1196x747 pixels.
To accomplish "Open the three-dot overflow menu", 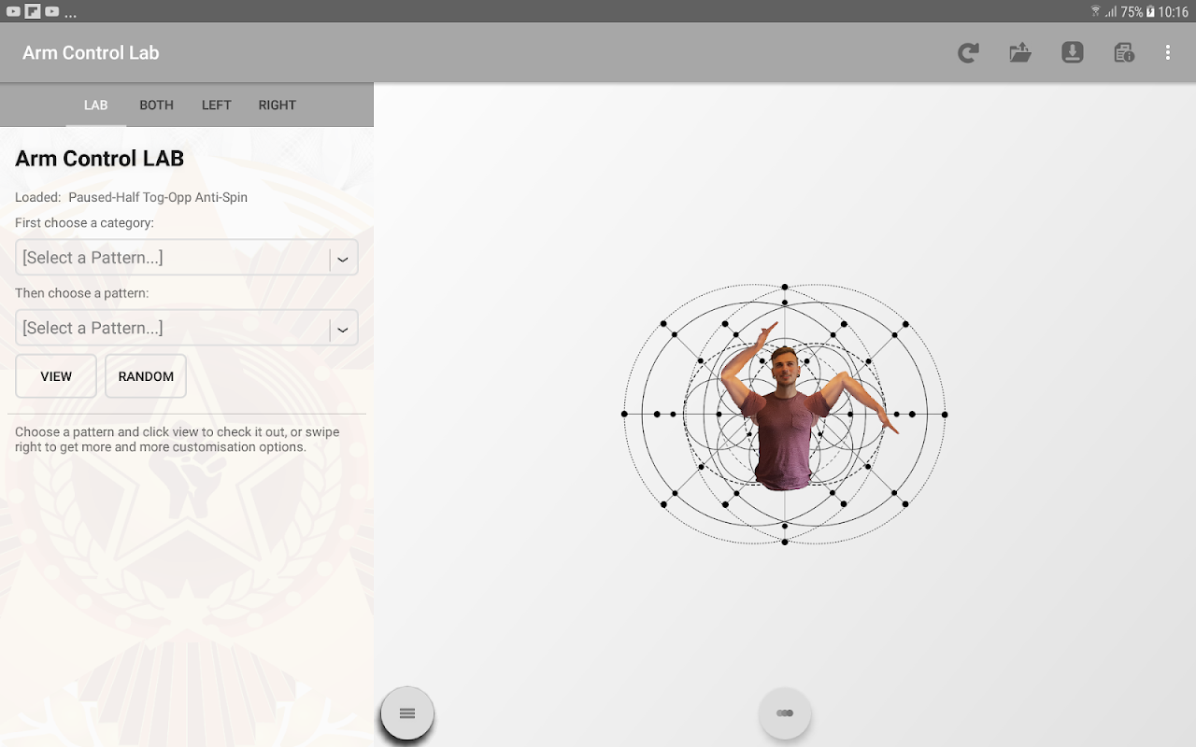I will coord(1168,53).
